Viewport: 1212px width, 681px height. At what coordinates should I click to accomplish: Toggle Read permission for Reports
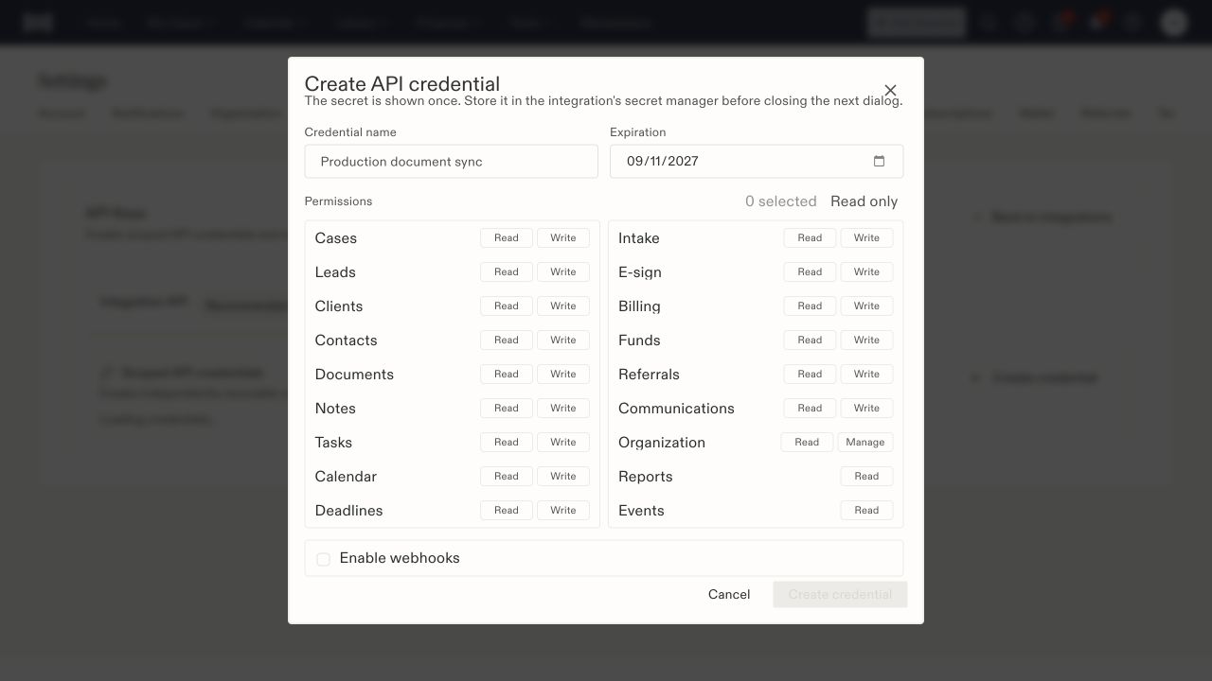[x=866, y=477]
